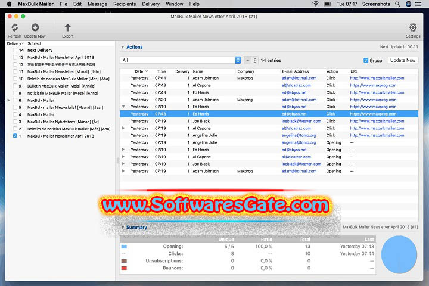
Task: Sort by the Name column header
Action: click(x=198, y=71)
